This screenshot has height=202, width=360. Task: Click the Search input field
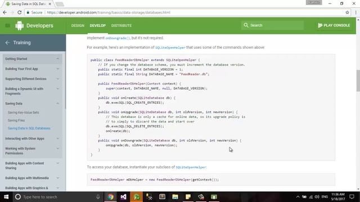coord(272,25)
